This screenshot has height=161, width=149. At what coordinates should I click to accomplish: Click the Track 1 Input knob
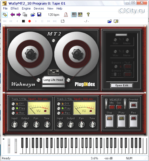(x=14, y=124)
